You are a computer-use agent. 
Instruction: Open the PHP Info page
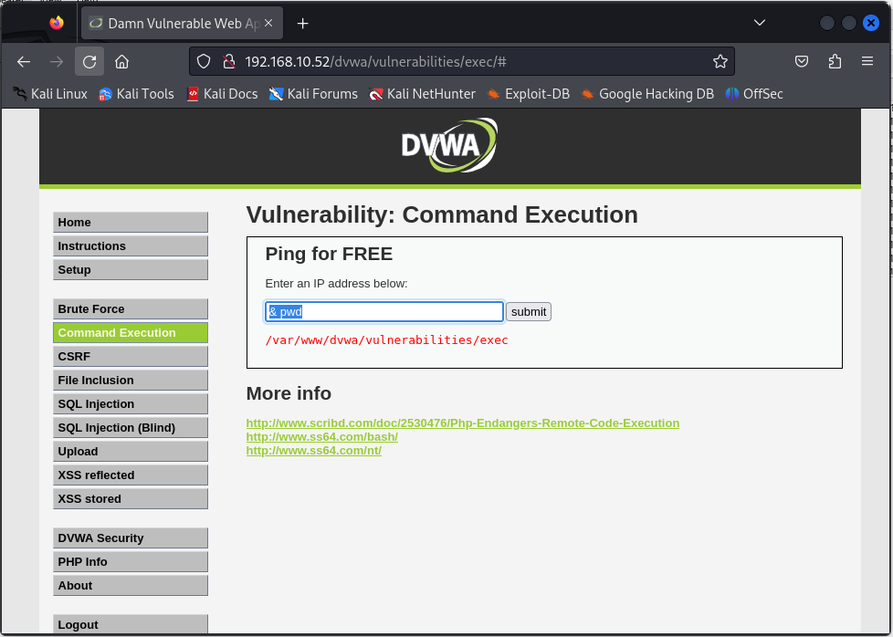(x=131, y=562)
